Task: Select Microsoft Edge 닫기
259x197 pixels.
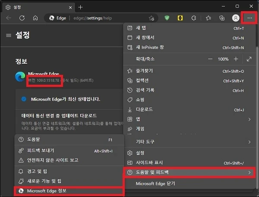Action: (x=190, y=184)
